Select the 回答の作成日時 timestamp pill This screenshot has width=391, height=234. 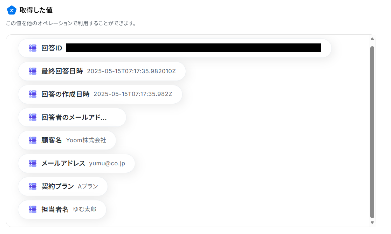[100, 94]
